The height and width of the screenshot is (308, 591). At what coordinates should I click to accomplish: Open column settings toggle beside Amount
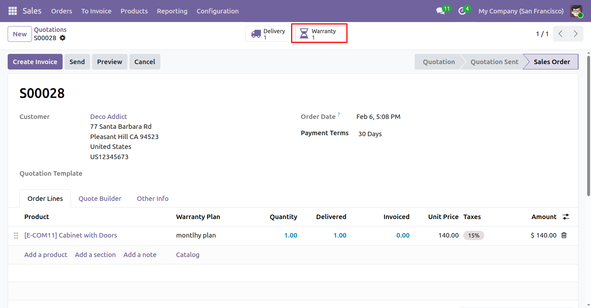click(566, 217)
